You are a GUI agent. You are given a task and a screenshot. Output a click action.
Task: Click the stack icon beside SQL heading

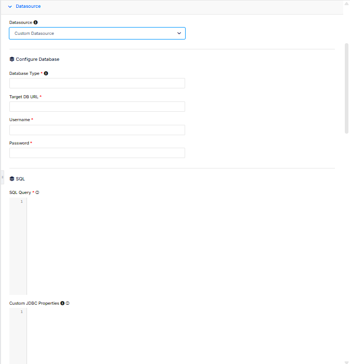[x=12, y=178]
